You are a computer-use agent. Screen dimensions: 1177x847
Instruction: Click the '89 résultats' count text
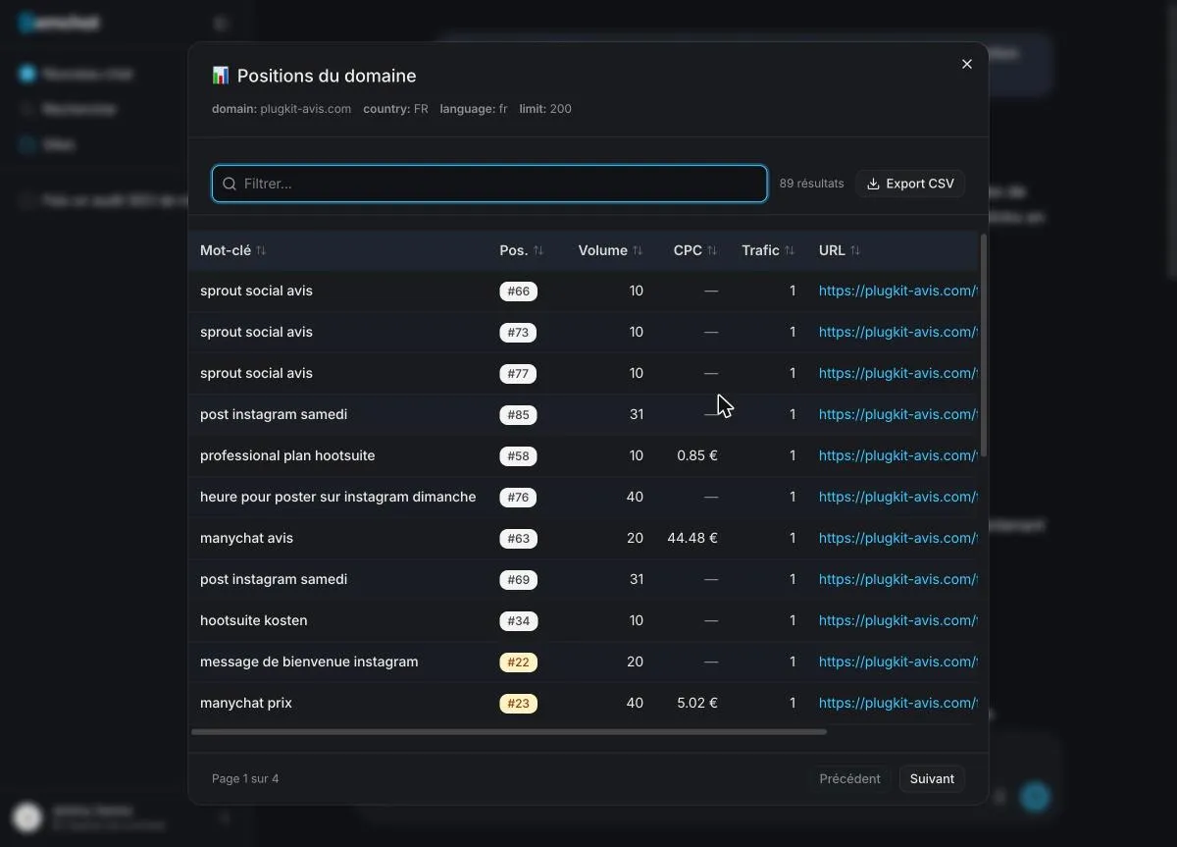click(x=811, y=184)
